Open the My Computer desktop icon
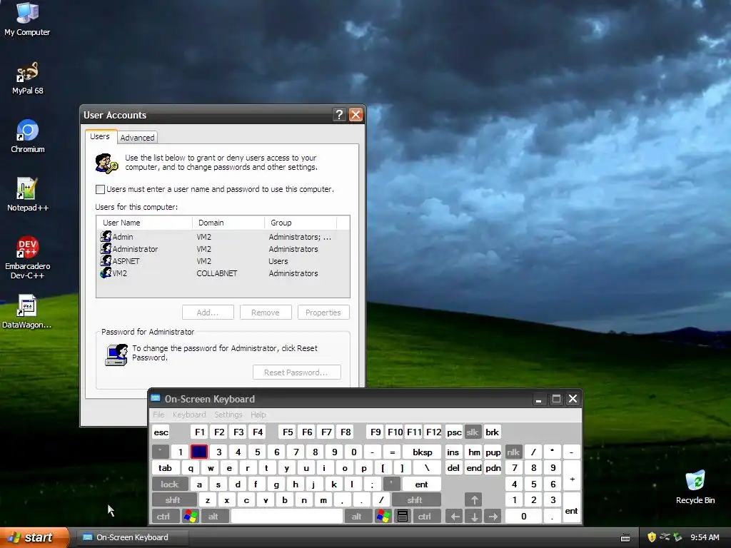Viewport: 731px width, 548px height. click(27, 19)
